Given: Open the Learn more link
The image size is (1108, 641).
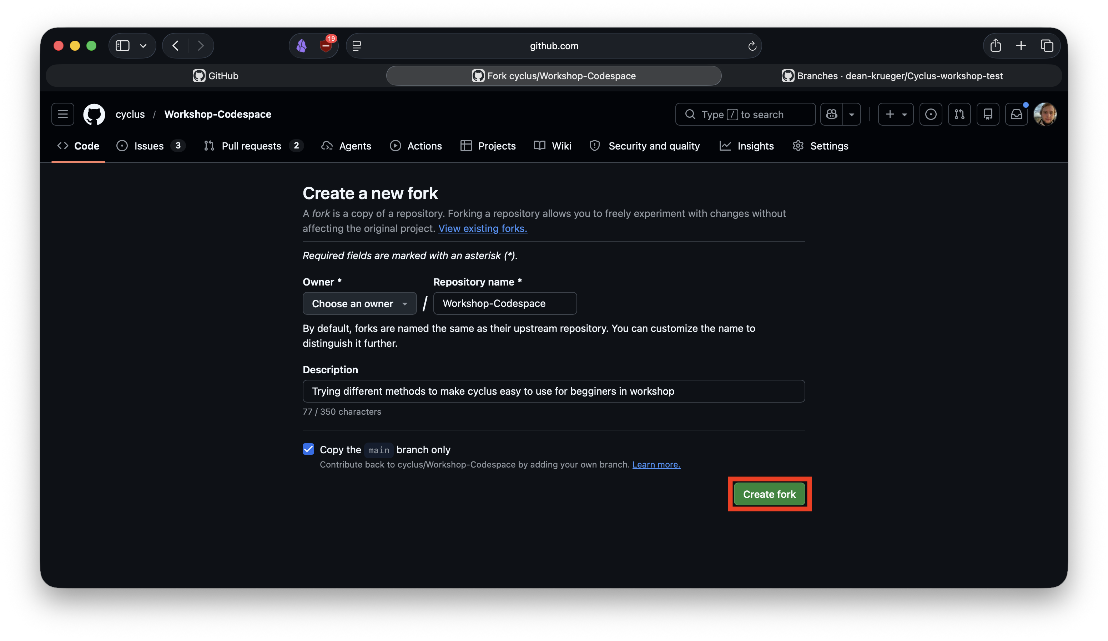Looking at the screenshot, I should pyautogui.click(x=656, y=464).
